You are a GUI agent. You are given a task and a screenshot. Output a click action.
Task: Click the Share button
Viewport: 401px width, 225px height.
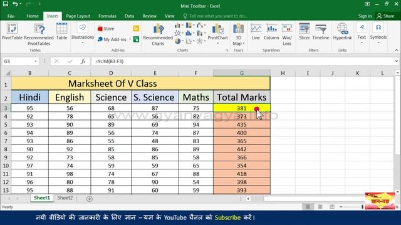tap(386, 16)
